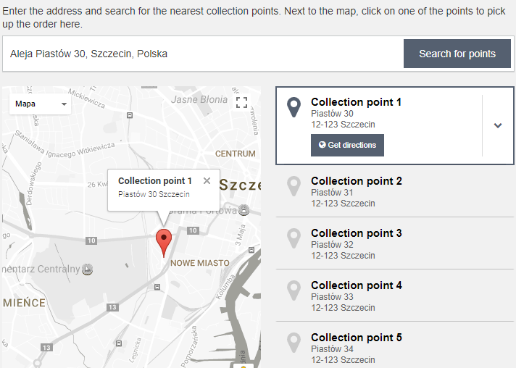Screen dimensions: 516x368
Task: Click the Collection point 4 pin icon
Action: (x=294, y=290)
